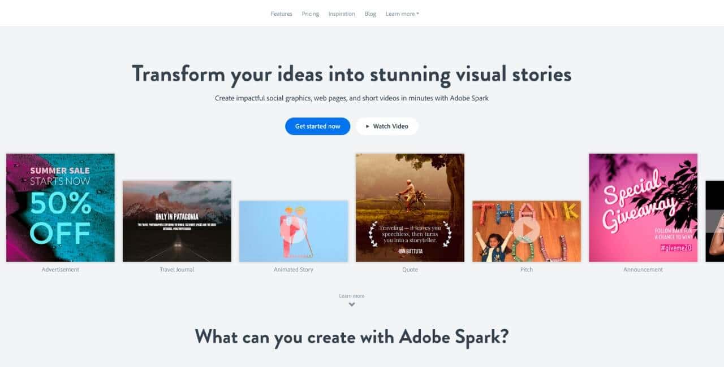Screen dimensions: 724x367
Task: Click the Advertisement caption
Action: tap(61, 269)
